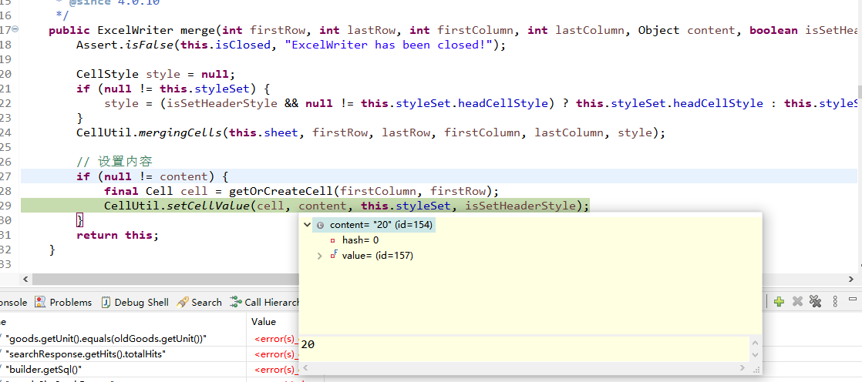Click the popup resize grip corner
This screenshot has width=862, height=382.
757,369
